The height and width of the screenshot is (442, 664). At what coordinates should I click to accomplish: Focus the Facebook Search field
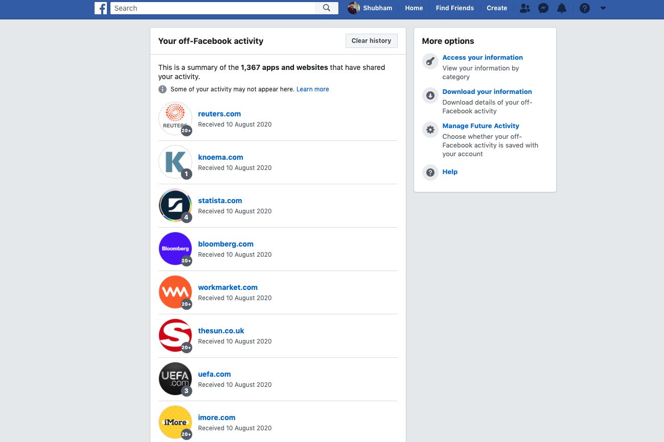tap(213, 8)
